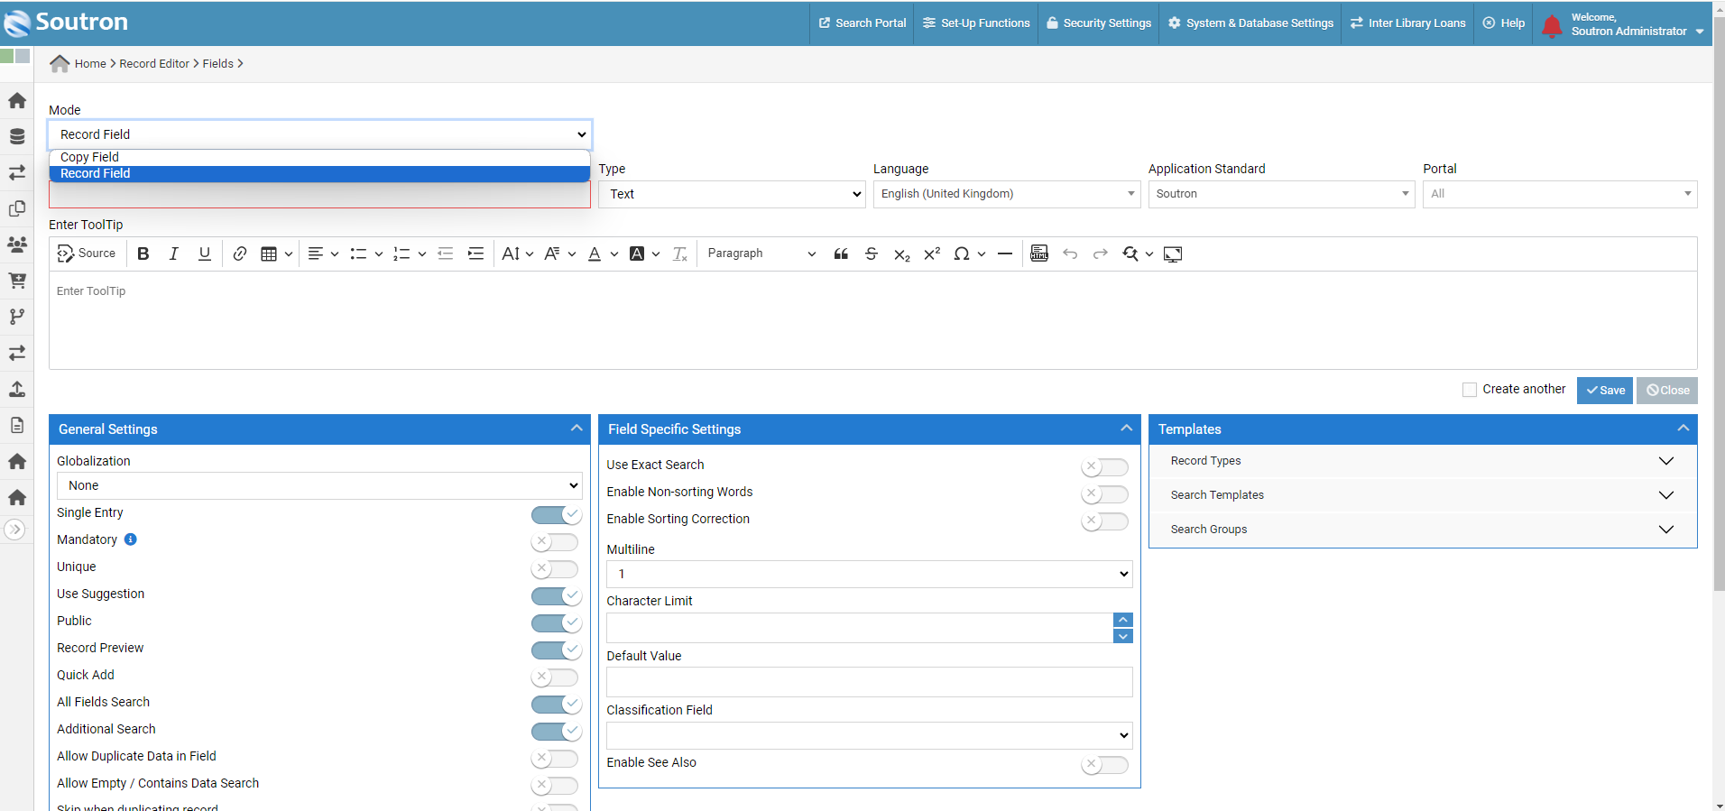Image resolution: width=1725 pixels, height=811 pixels.
Task: Enable the See Also switch
Action: pyautogui.click(x=1105, y=765)
